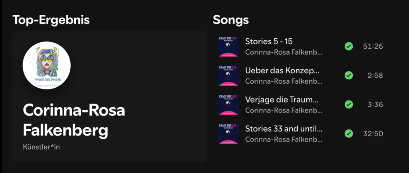Click the Stories 5 - 15 album cover

tap(228, 46)
